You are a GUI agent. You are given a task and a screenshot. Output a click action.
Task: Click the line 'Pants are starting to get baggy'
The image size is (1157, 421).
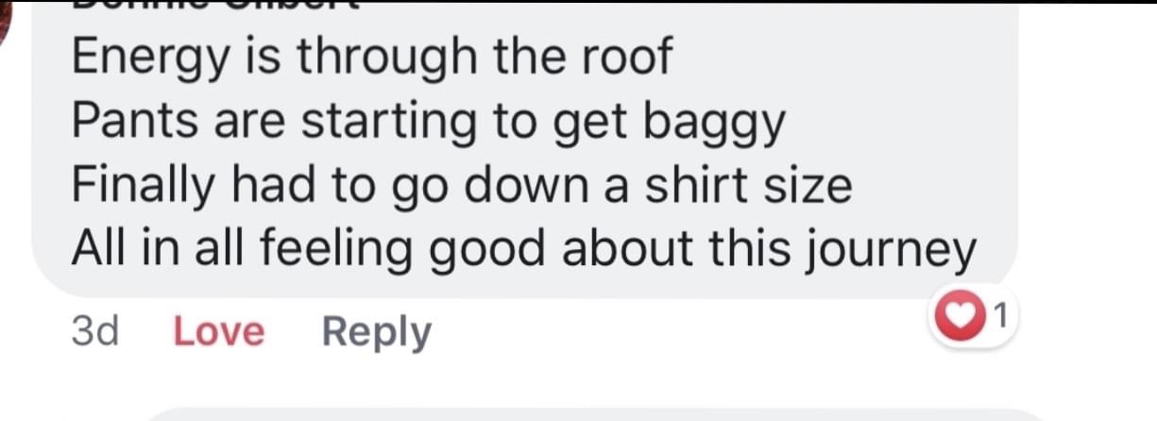coord(429,124)
